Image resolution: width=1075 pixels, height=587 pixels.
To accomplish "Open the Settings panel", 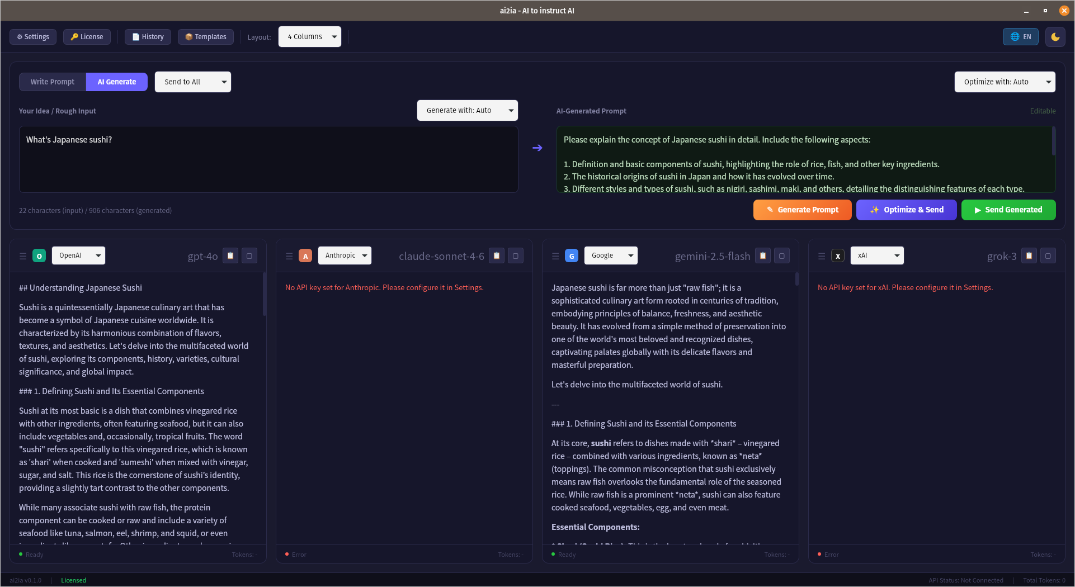I will coord(32,36).
